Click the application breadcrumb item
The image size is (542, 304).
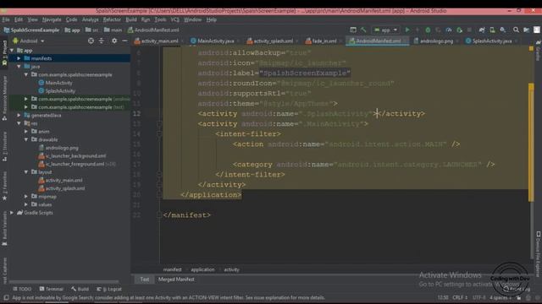202,270
